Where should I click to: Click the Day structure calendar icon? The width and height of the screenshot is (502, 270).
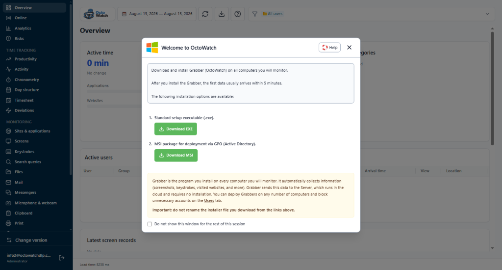click(x=8, y=90)
